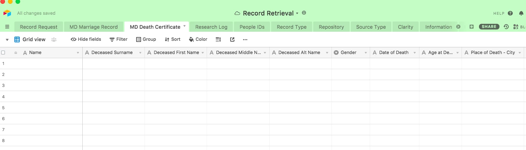Open the info icon beside Record Retrieval
Viewport: 526px width, 150px height.
[x=304, y=13]
